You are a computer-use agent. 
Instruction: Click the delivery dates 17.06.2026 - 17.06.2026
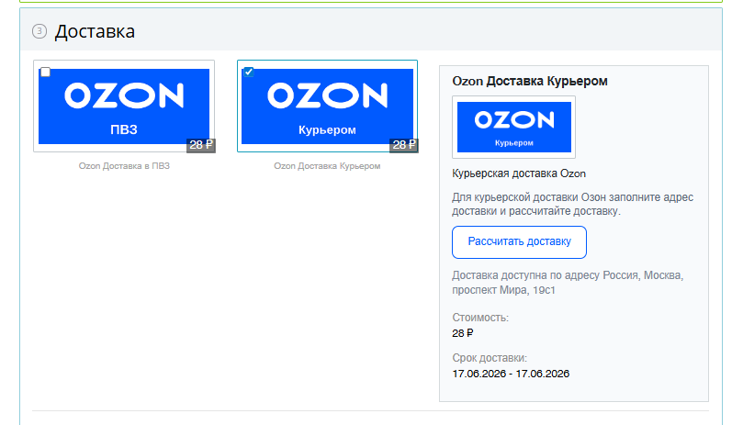pos(511,374)
